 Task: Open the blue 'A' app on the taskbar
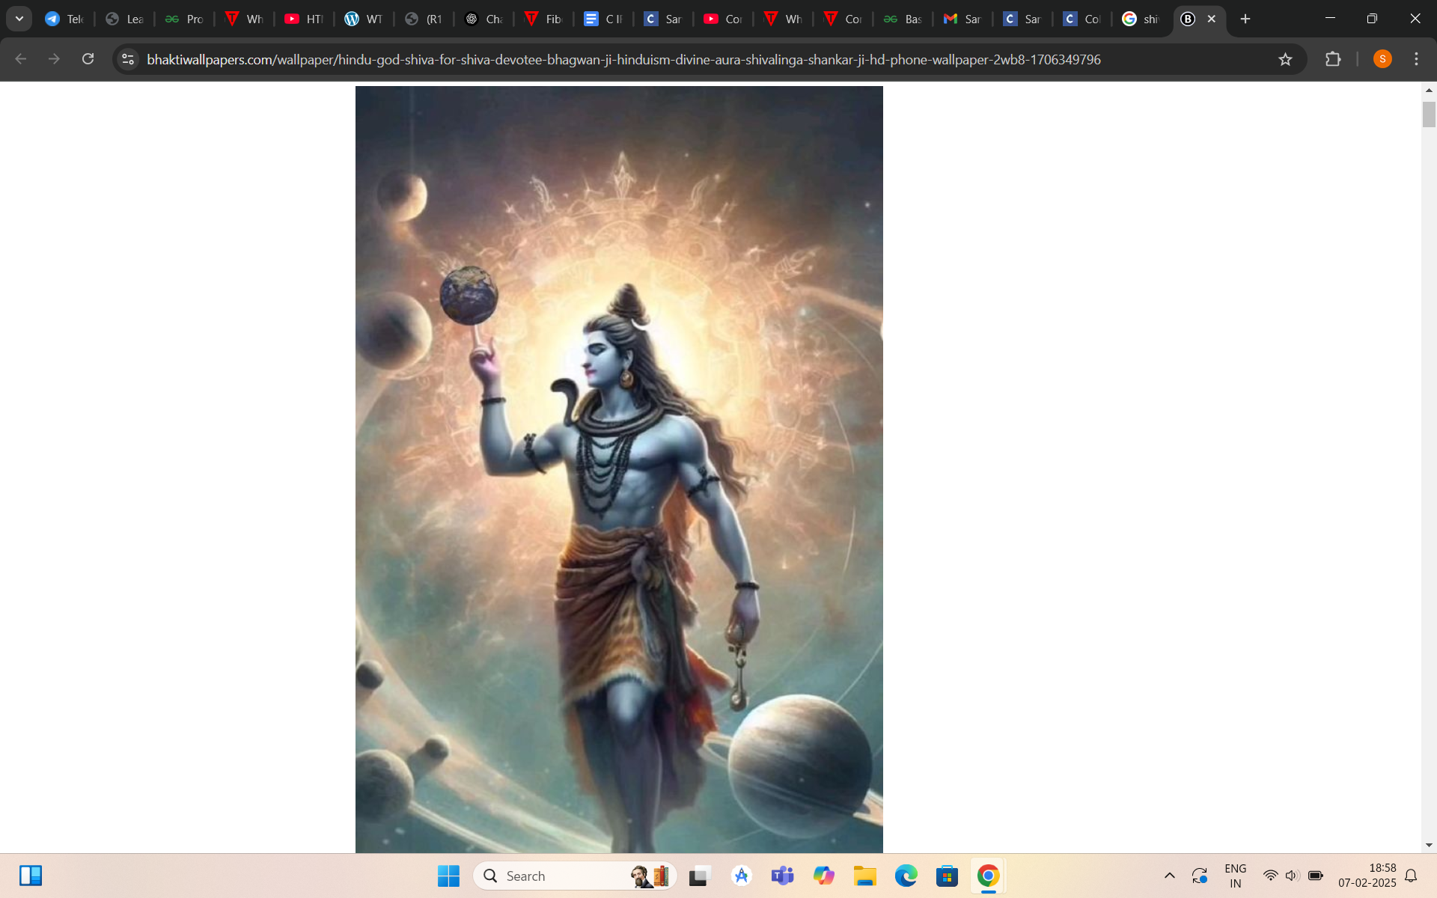(x=741, y=876)
